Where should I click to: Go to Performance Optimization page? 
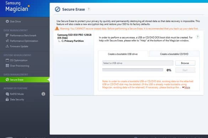click(24, 41)
